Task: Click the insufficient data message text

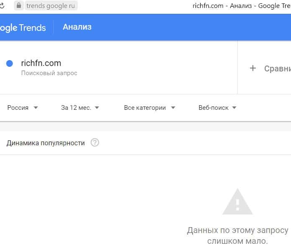Action: 237,235
